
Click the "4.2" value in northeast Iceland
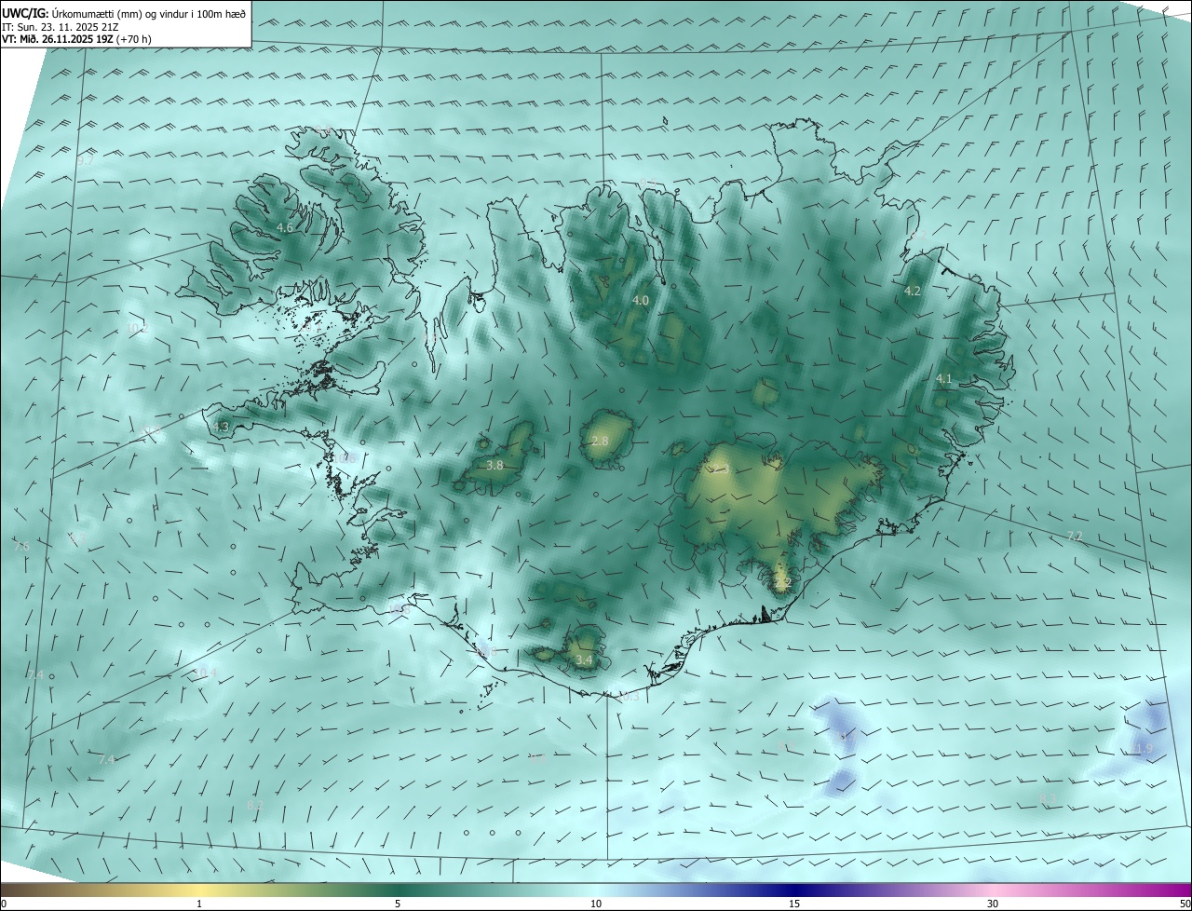point(913,291)
